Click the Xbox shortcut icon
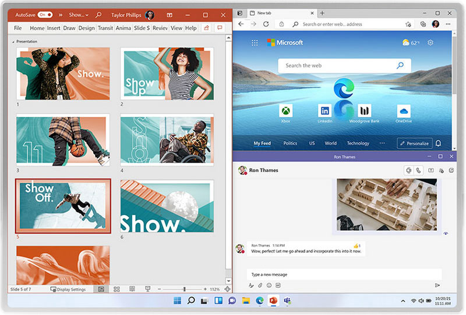 (285, 111)
